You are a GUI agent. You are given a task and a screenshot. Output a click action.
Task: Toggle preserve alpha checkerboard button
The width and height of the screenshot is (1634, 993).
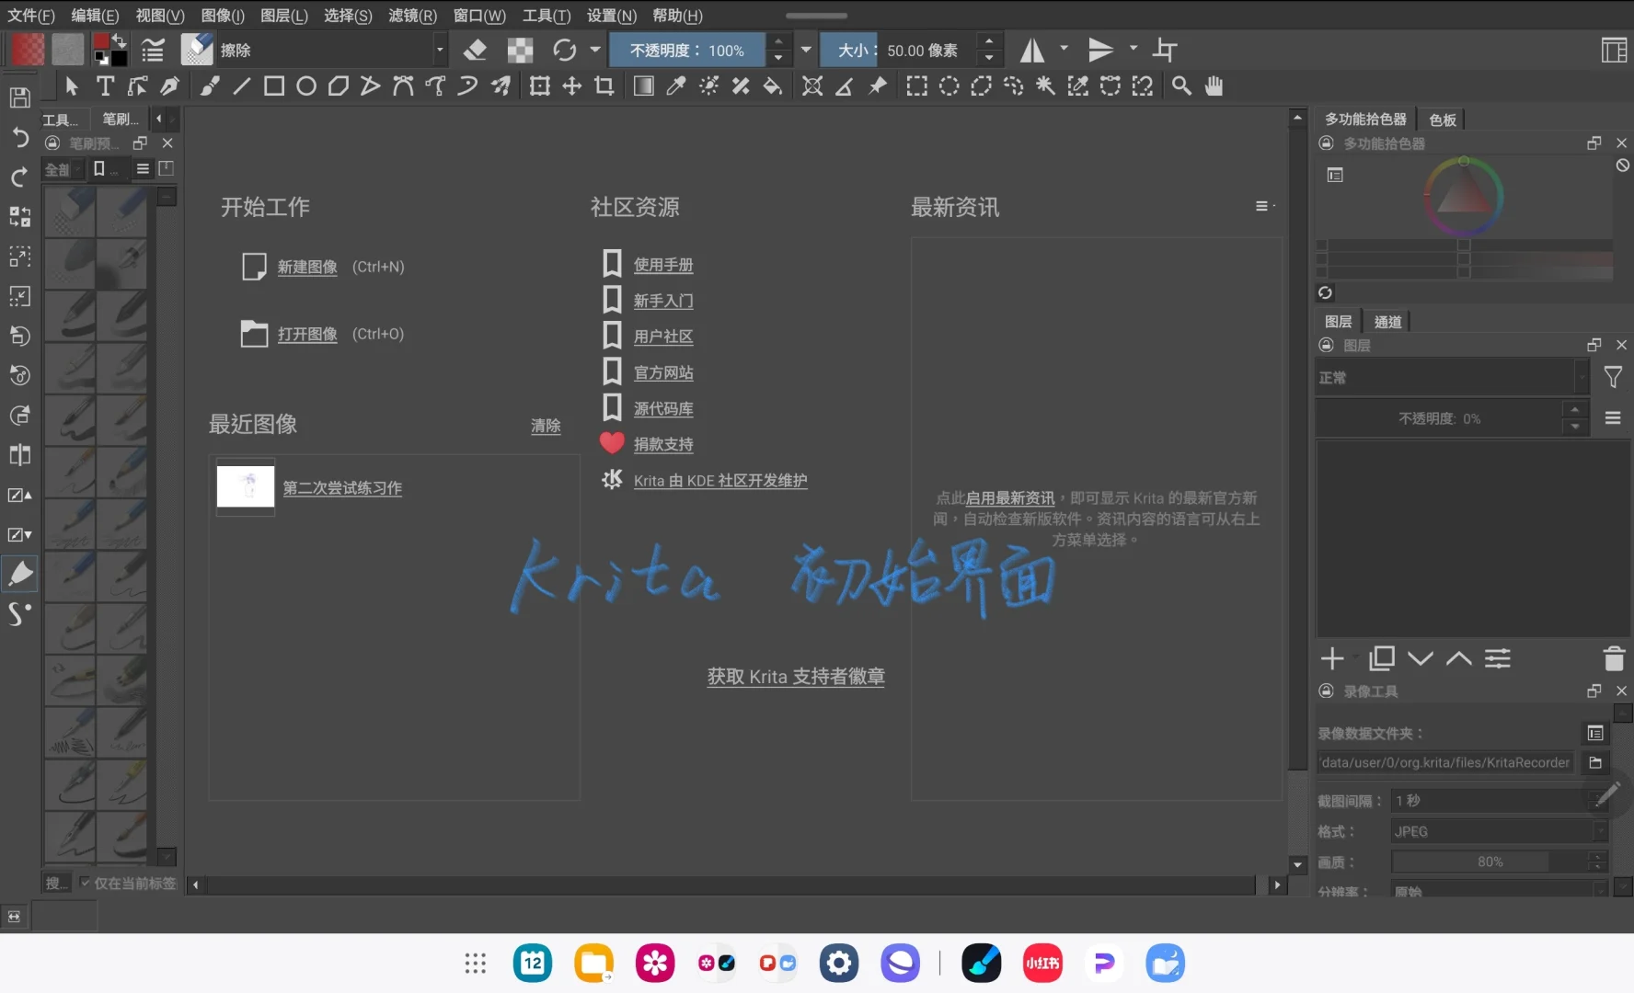[521, 50]
